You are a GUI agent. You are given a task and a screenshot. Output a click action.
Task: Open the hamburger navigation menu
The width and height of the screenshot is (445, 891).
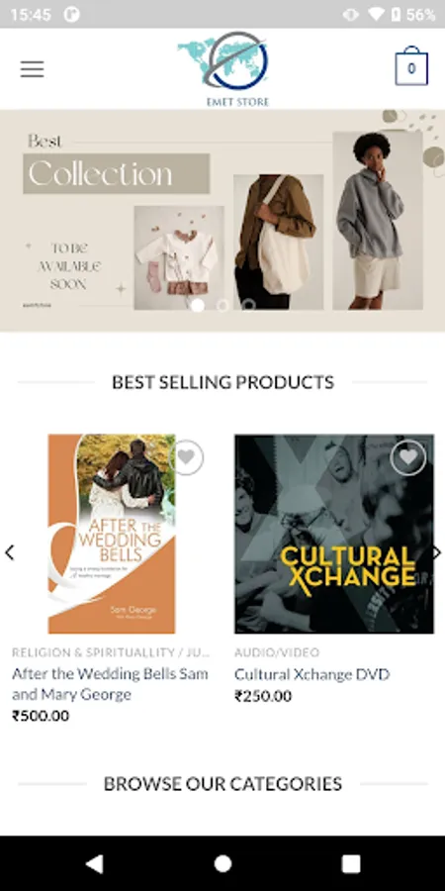coord(32,68)
